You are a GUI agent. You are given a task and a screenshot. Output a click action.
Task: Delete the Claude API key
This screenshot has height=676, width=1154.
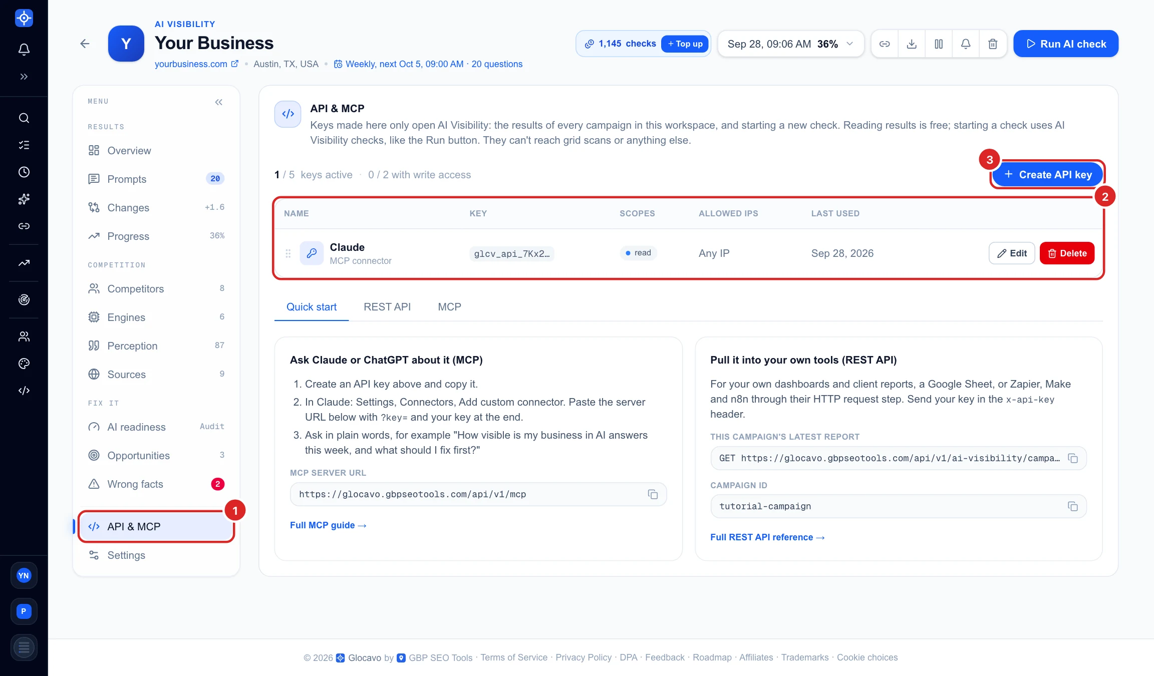(x=1067, y=253)
